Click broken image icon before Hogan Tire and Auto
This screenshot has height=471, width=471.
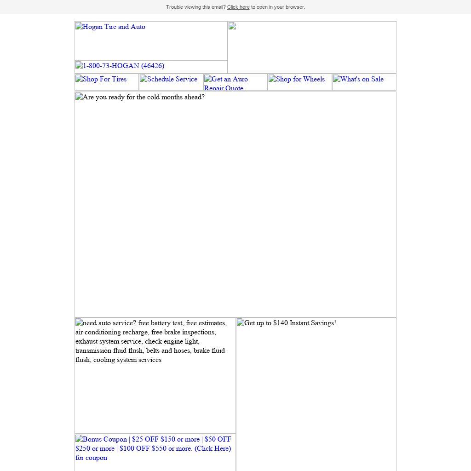(x=79, y=27)
